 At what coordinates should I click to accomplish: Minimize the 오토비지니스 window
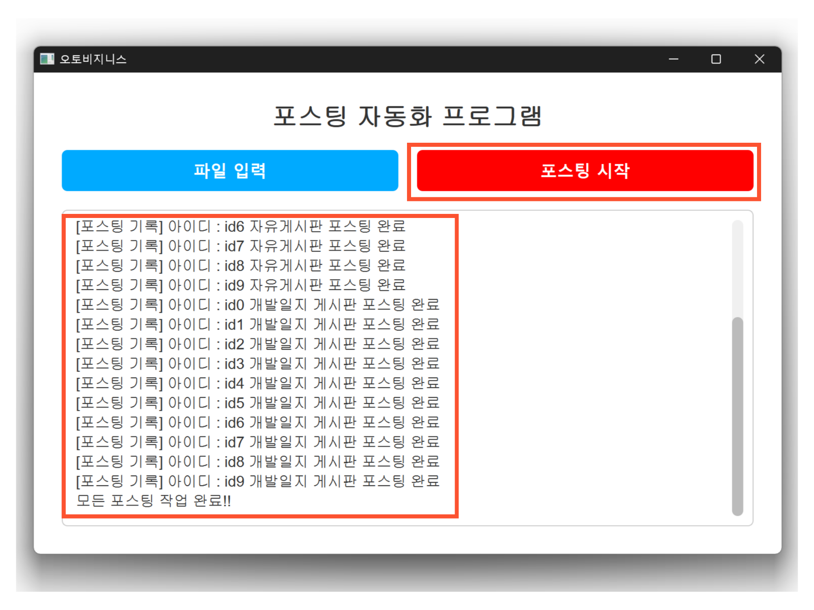coord(674,59)
